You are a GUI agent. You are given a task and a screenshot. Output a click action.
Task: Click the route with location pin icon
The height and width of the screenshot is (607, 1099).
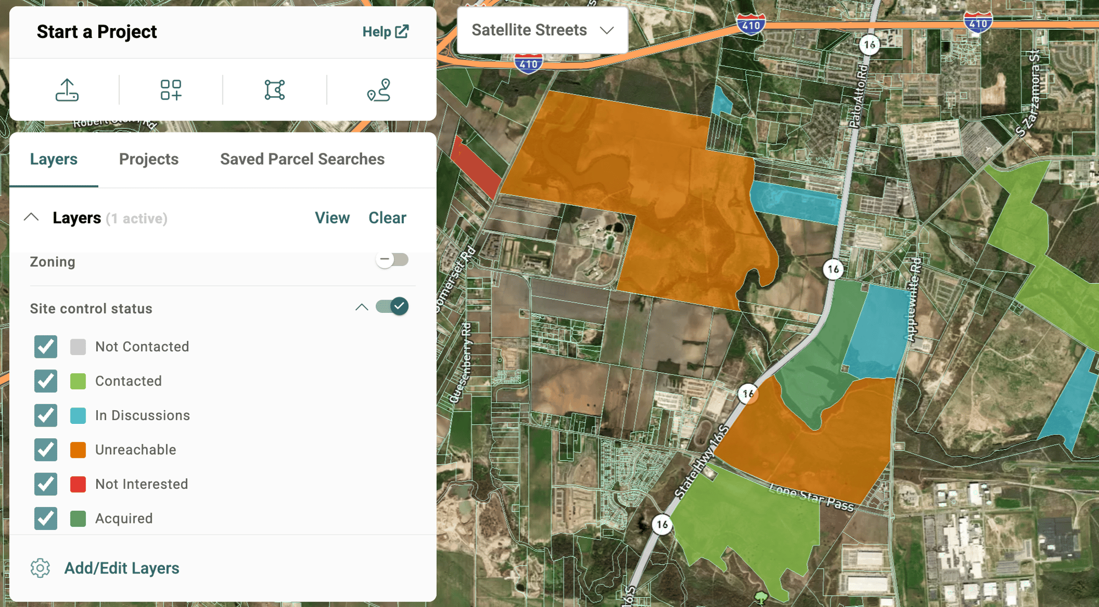point(379,90)
